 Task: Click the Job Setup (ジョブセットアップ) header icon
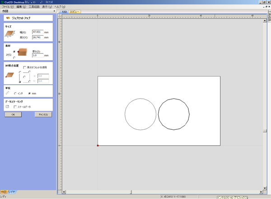8,19
